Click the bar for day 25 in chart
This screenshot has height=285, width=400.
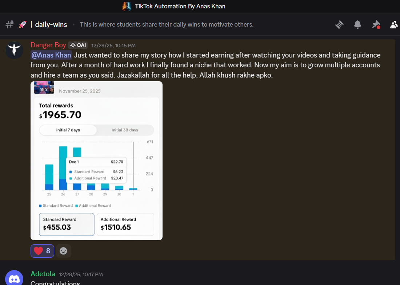49,177
